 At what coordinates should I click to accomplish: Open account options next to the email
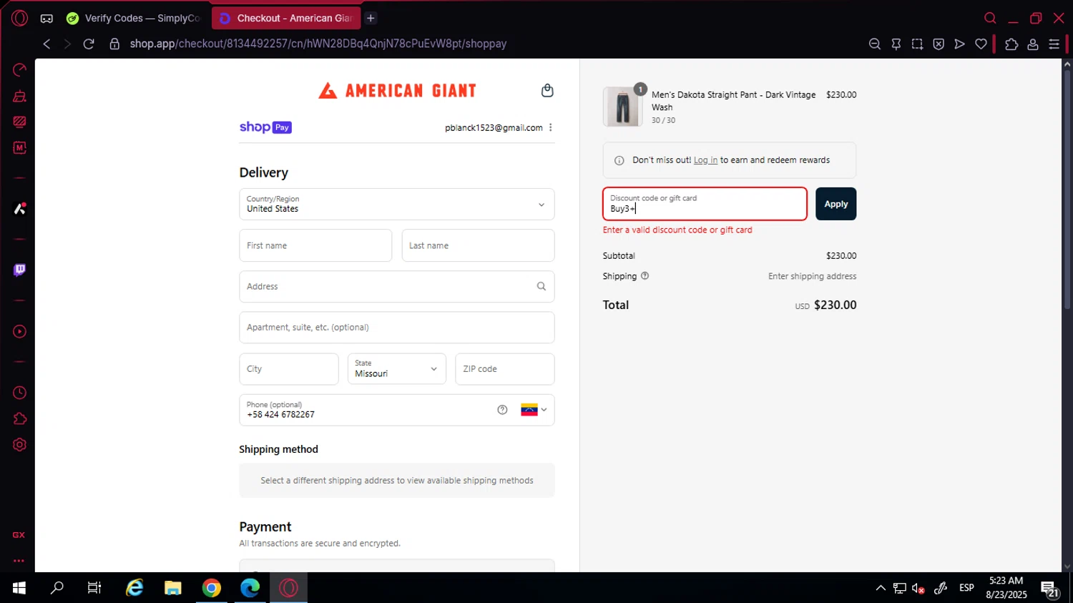550,127
